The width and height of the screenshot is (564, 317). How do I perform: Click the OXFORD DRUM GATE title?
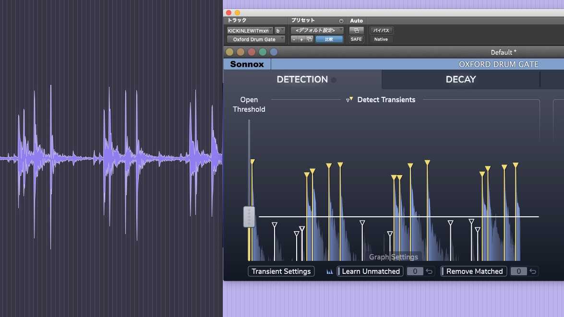click(x=499, y=64)
